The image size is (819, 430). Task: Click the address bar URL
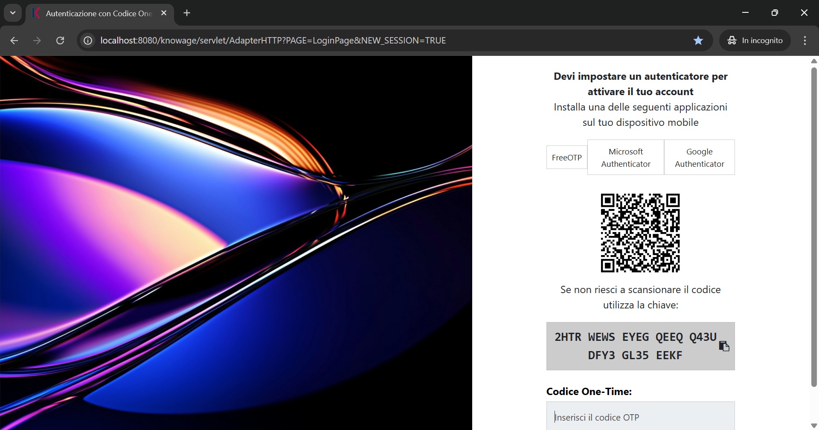[273, 41]
